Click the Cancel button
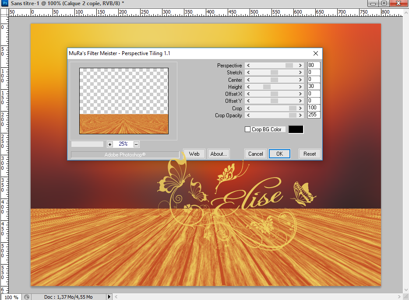The height and width of the screenshot is (300, 409). pos(255,153)
